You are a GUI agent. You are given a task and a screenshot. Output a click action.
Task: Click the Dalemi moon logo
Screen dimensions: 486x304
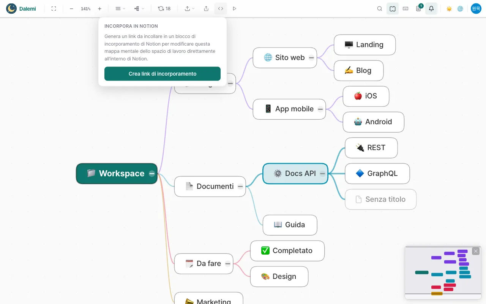point(11,8)
